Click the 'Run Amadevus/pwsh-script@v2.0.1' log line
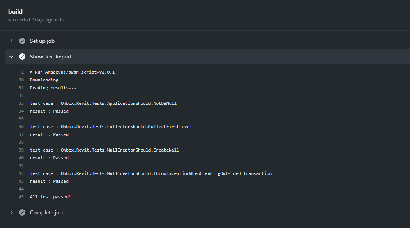Viewport: 410px width, 228px height. (75, 72)
